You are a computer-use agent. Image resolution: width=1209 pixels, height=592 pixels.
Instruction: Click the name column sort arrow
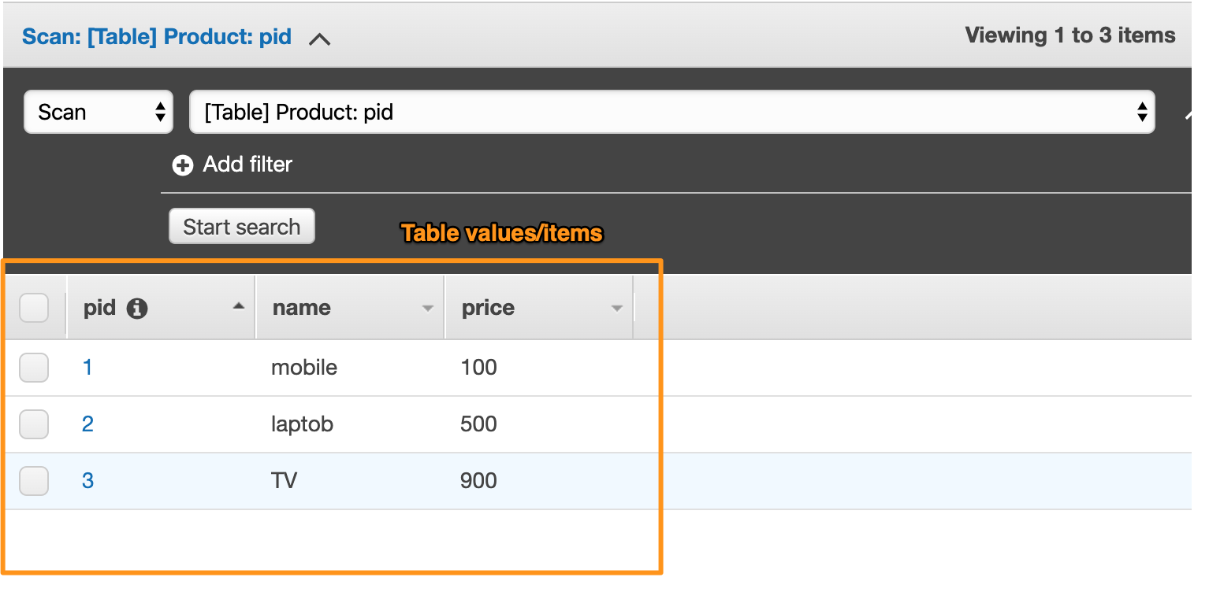428,309
